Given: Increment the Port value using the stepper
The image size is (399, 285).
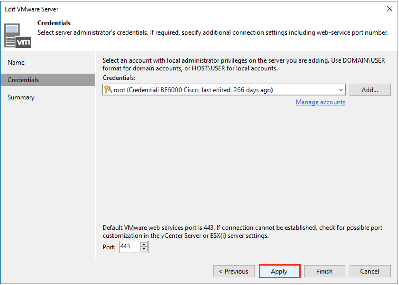Looking at the screenshot, I should 143,244.
